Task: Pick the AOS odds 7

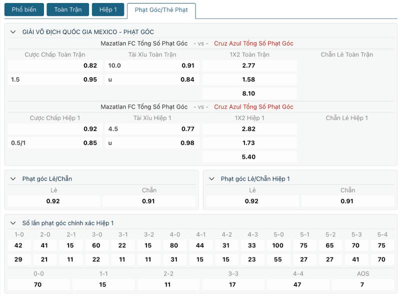Action: (x=362, y=284)
